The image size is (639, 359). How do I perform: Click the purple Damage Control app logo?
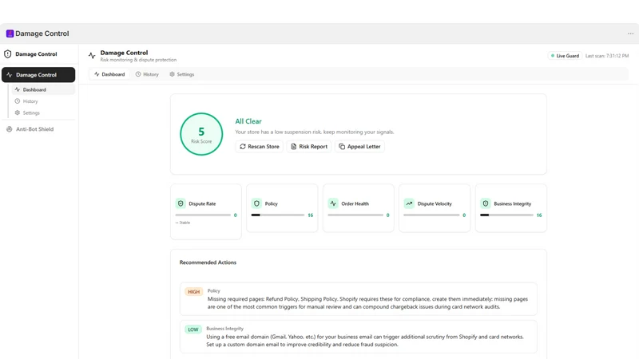10,34
